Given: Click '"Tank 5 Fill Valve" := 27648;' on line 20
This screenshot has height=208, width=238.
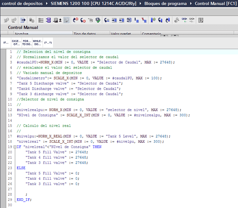Looking at the screenshot, I should tap(57, 152).
